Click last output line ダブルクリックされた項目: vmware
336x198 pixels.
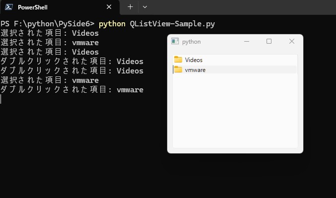[x=72, y=90]
